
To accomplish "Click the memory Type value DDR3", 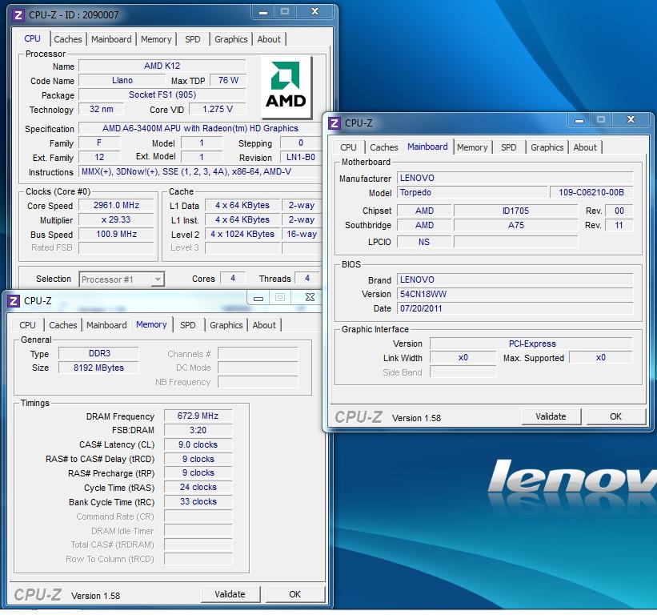I will 99,353.
